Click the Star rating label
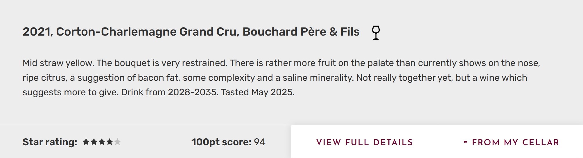Viewport: 583px width, 158px height. pyautogui.click(x=50, y=142)
